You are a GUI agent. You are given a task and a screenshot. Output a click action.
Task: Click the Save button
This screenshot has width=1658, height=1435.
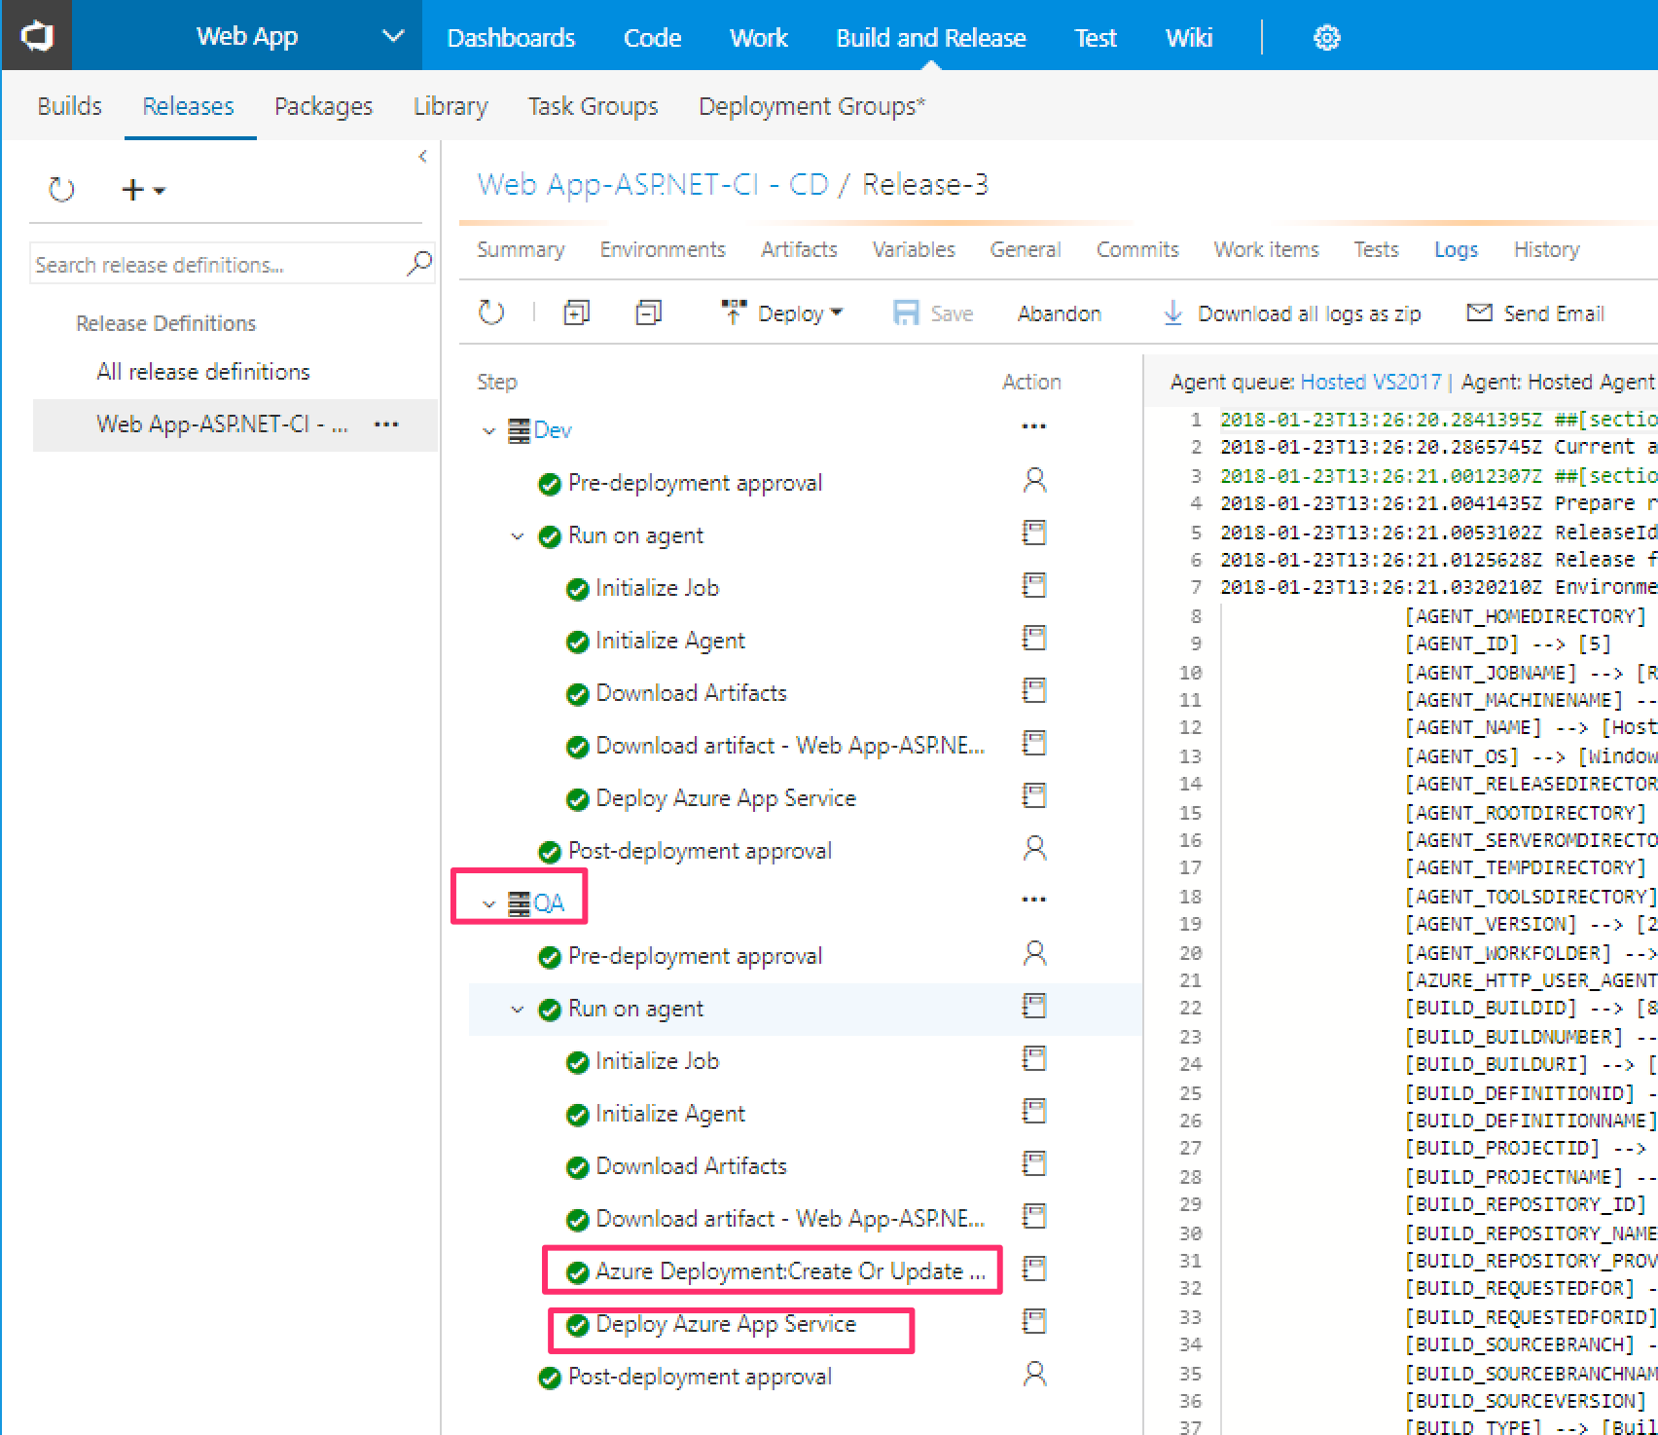(933, 313)
